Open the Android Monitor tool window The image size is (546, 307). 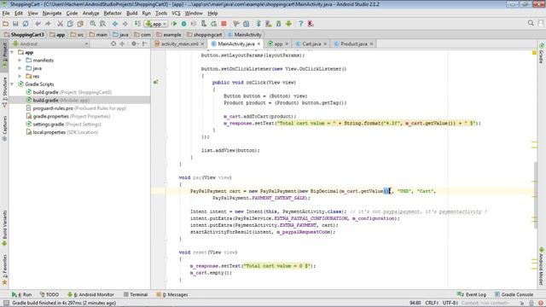point(90,294)
